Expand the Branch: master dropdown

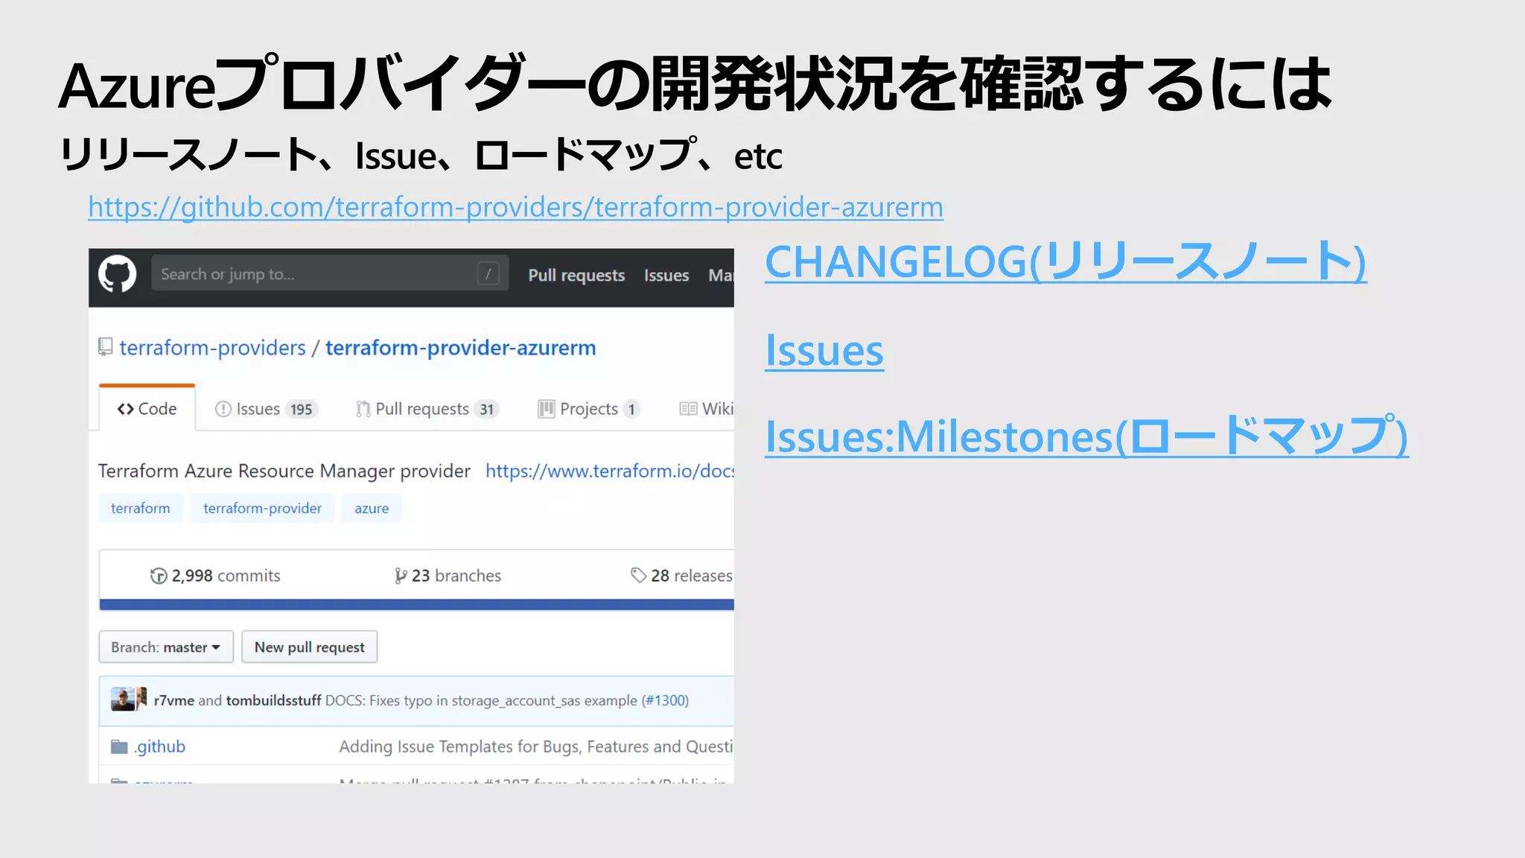tap(166, 646)
